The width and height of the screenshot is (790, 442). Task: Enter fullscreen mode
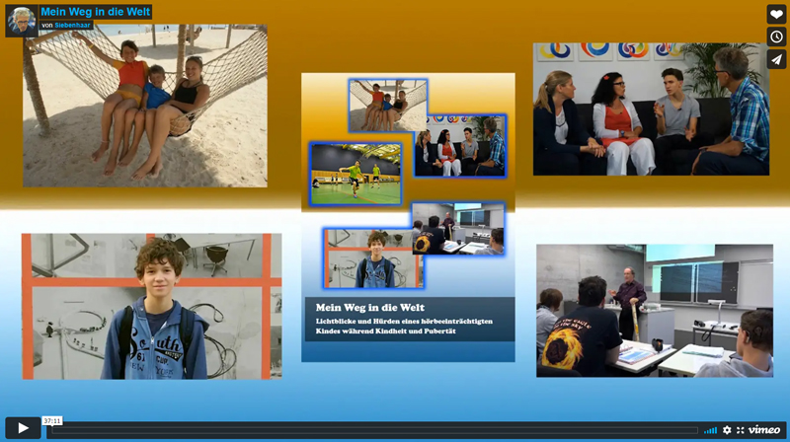pos(741,430)
